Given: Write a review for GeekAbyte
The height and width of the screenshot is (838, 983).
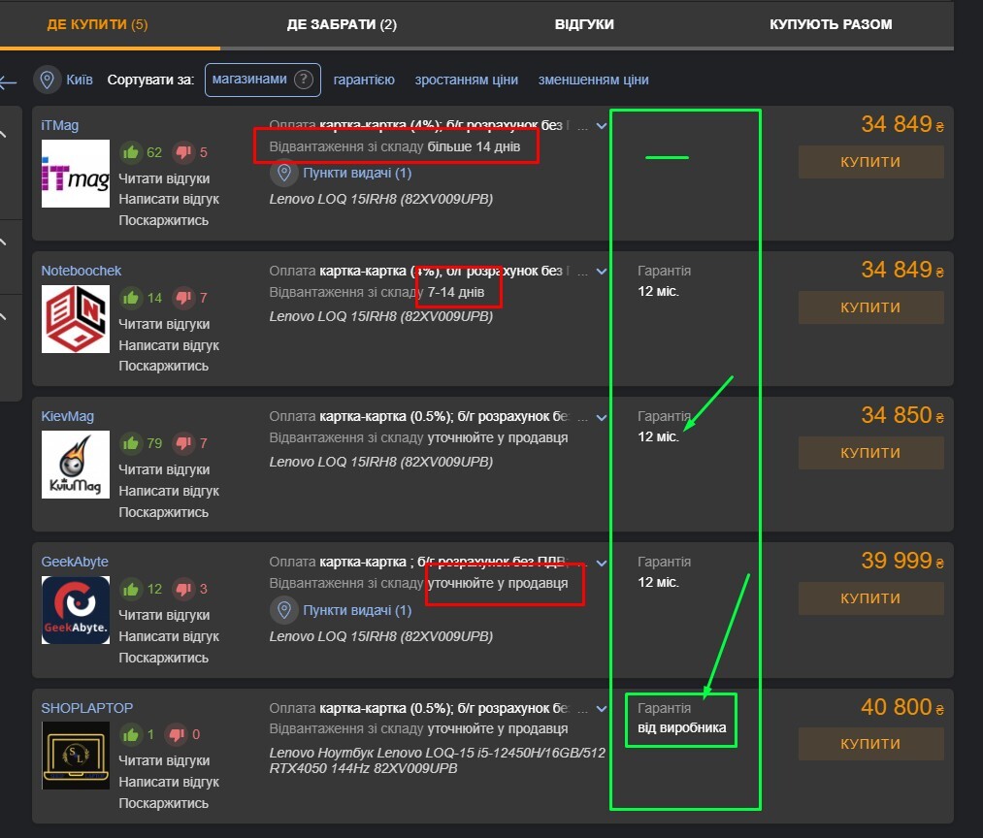Looking at the screenshot, I should pos(169,636).
